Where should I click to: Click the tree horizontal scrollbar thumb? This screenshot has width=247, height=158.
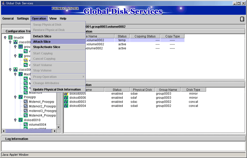tap(28, 131)
